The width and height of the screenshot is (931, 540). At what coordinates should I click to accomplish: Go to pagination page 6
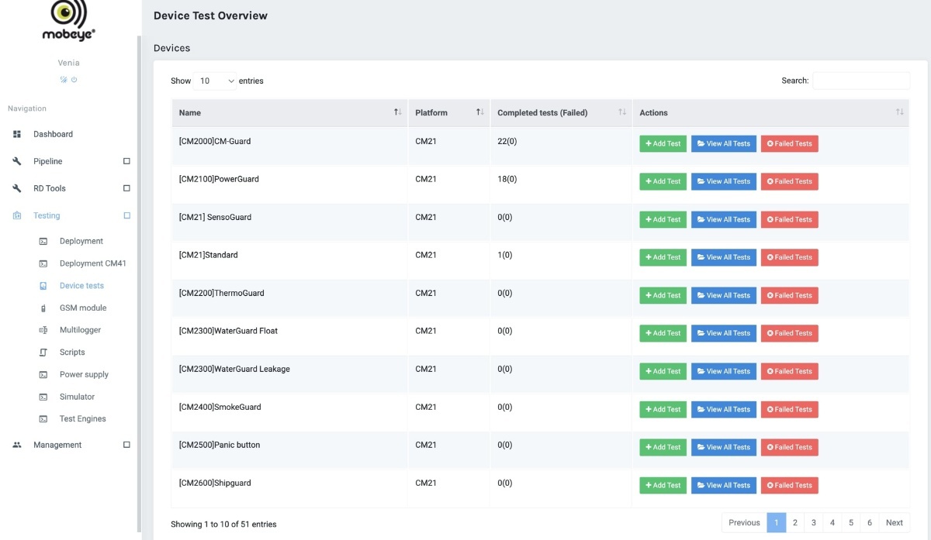point(870,522)
